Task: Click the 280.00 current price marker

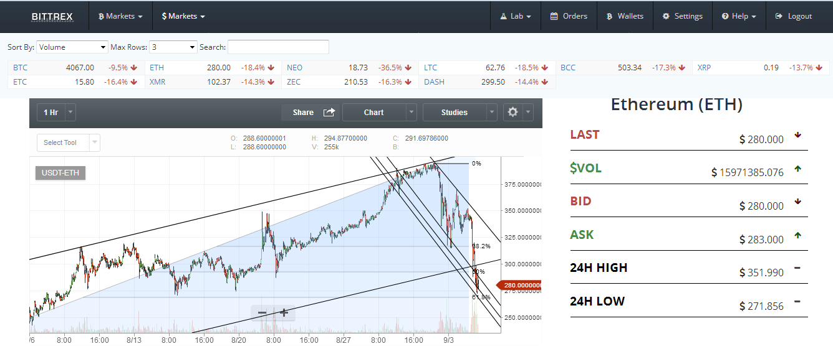Action: (x=519, y=285)
